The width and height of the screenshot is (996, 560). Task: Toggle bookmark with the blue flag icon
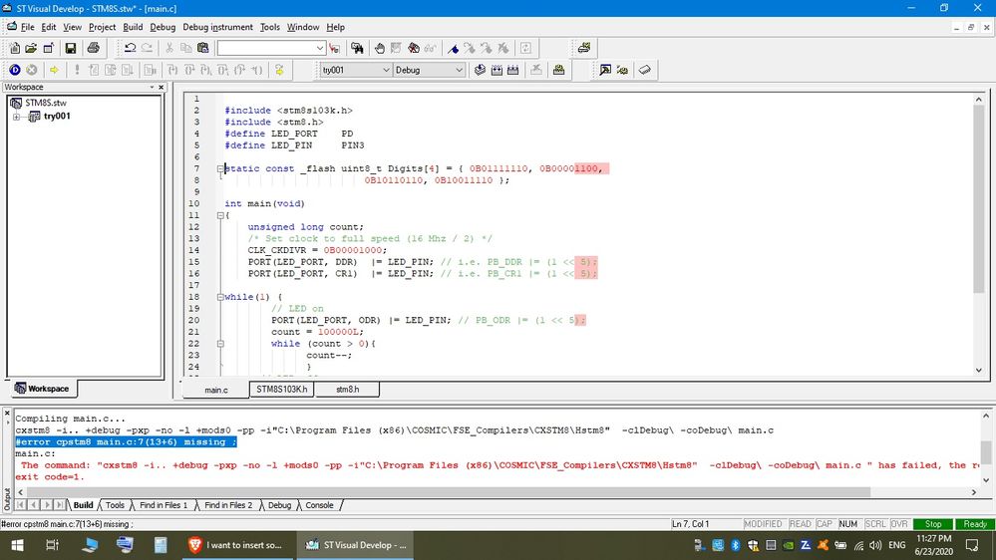(x=453, y=48)
